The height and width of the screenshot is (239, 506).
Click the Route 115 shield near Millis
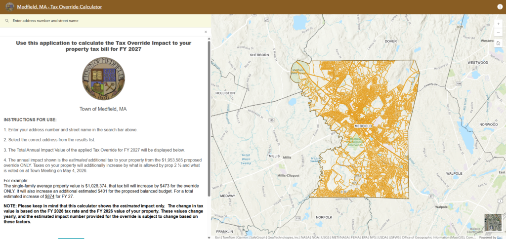(x=271, y=120)
